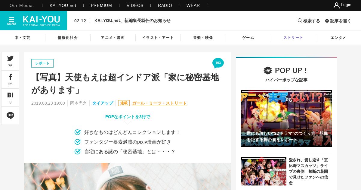Image resolution: width=361 pixels, height=190 pixels.
Task: Click the article main photo
Action: pyautogui.click(x=128, y=176)
